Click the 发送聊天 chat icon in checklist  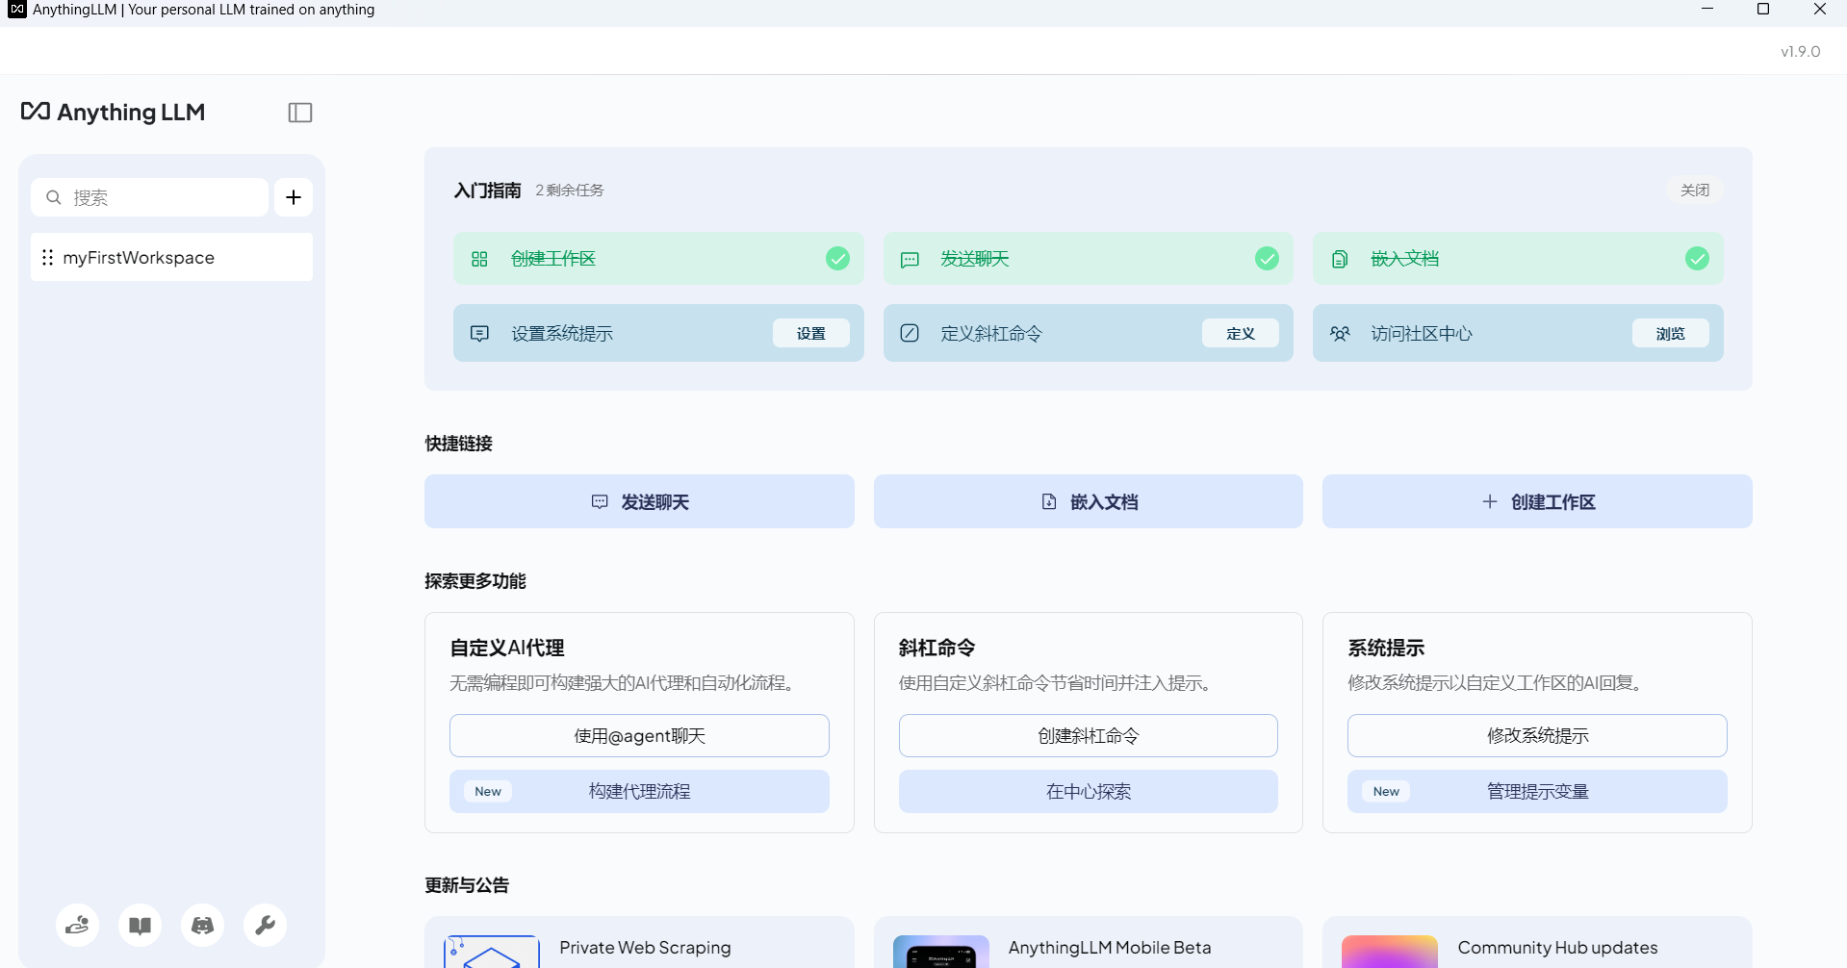pos(910,259)
